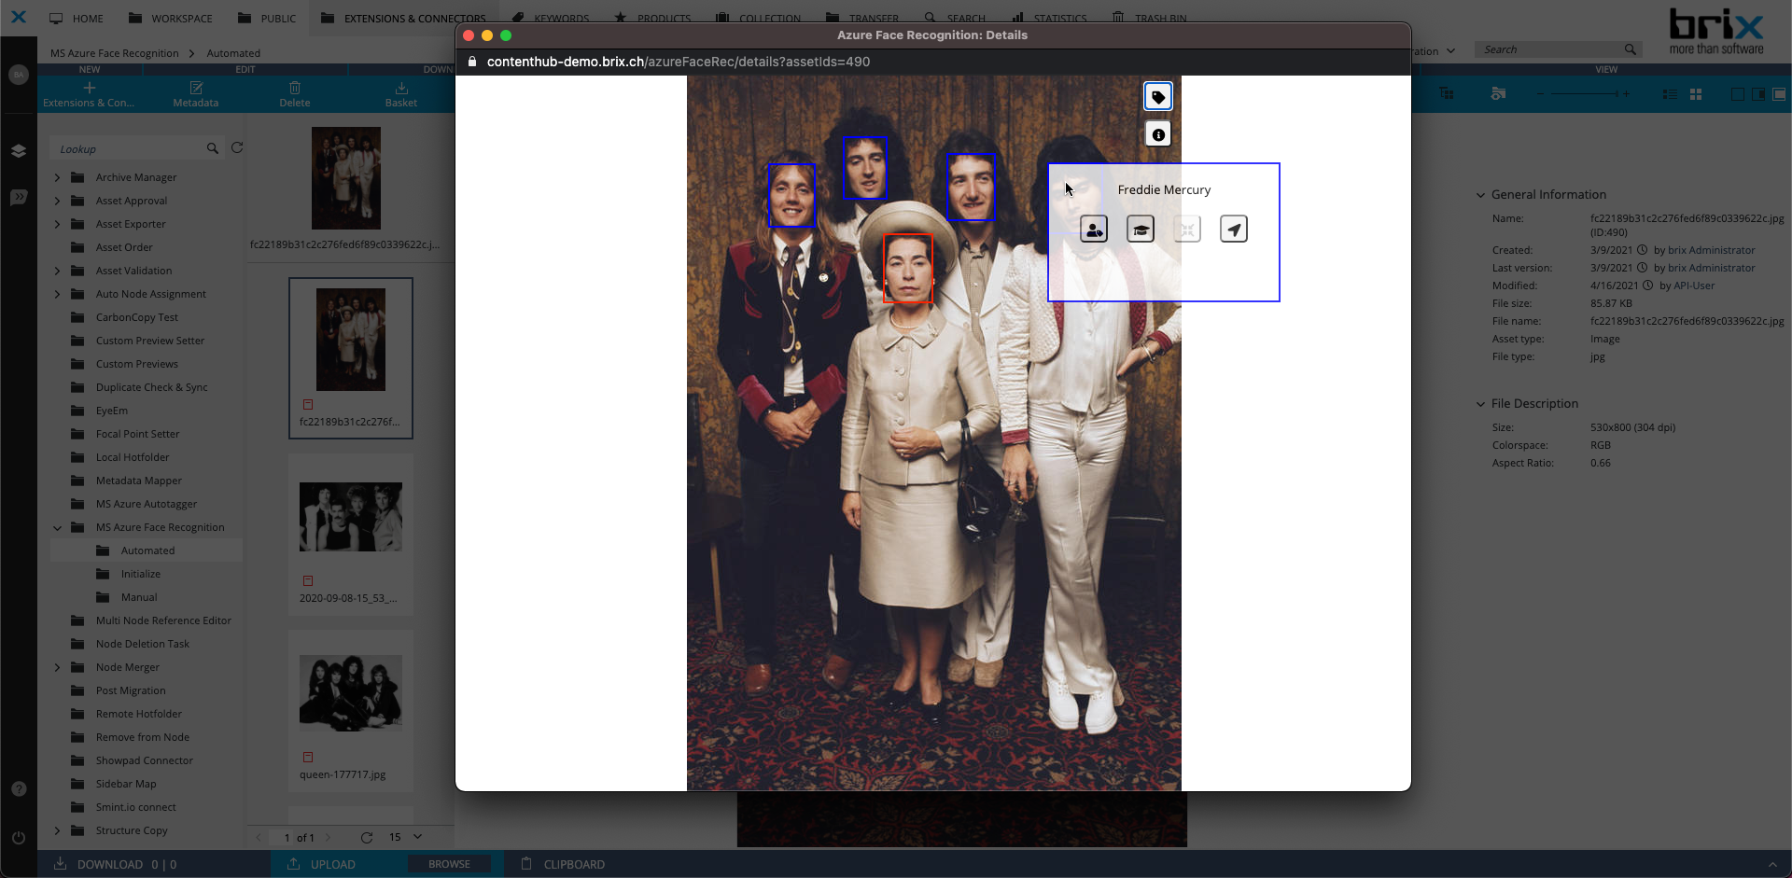Click the New Extensions & Con... plus button
This screenshot has width=1792, height=878.
click(x=89, y=94)
